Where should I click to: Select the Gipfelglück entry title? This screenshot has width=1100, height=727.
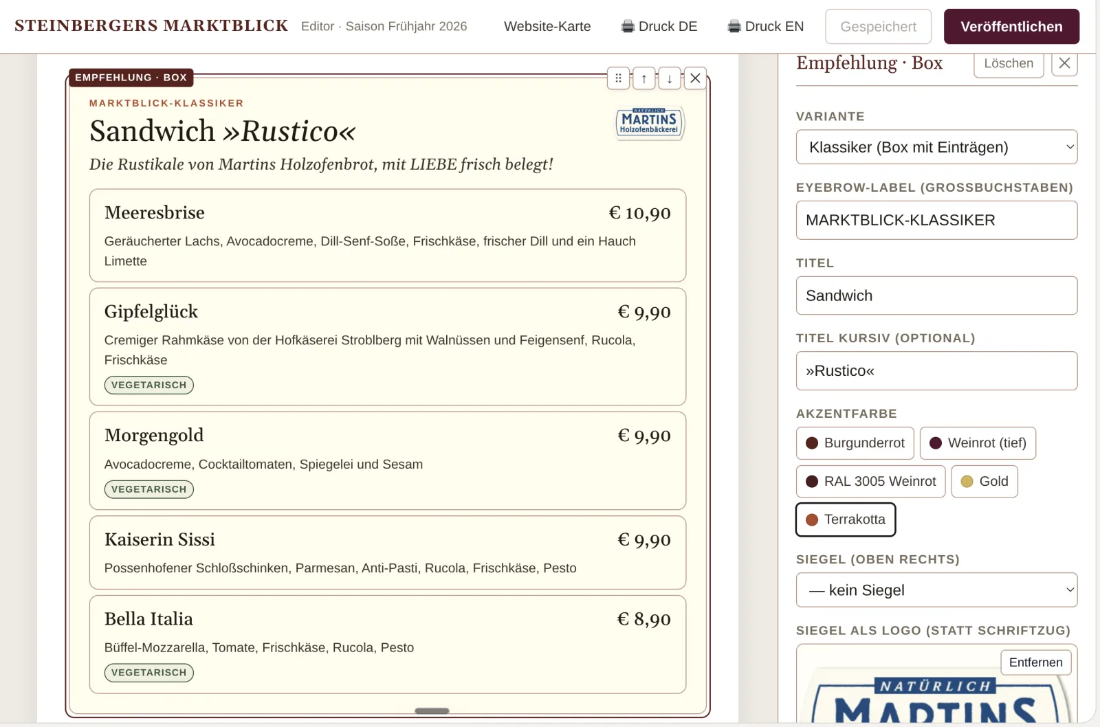pyautogui.click(x=151, y=312)
